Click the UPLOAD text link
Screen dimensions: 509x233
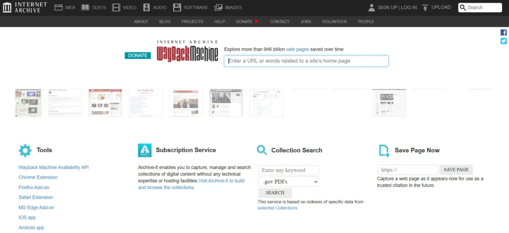[441, 7]
